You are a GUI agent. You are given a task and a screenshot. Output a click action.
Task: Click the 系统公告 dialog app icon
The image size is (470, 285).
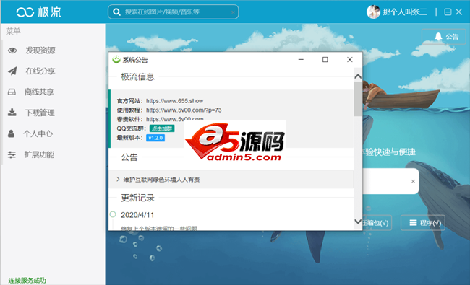click(x=116, y=59)
